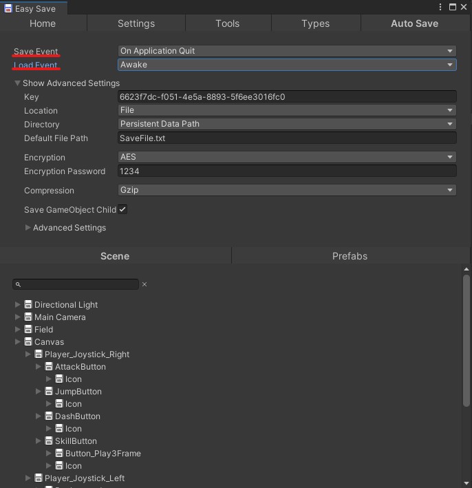Click the Default File Path field SaveFile.txt
Screen dimensions: 472x488
pyautogui.click(x=287, y=138)
